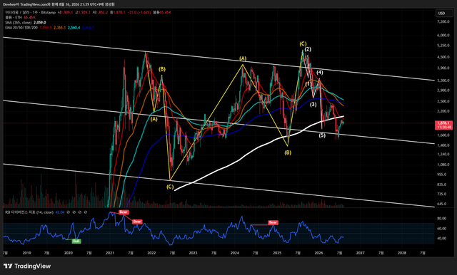
Task: Click the 3,300.0 price axis label
Action: point(443,81)
